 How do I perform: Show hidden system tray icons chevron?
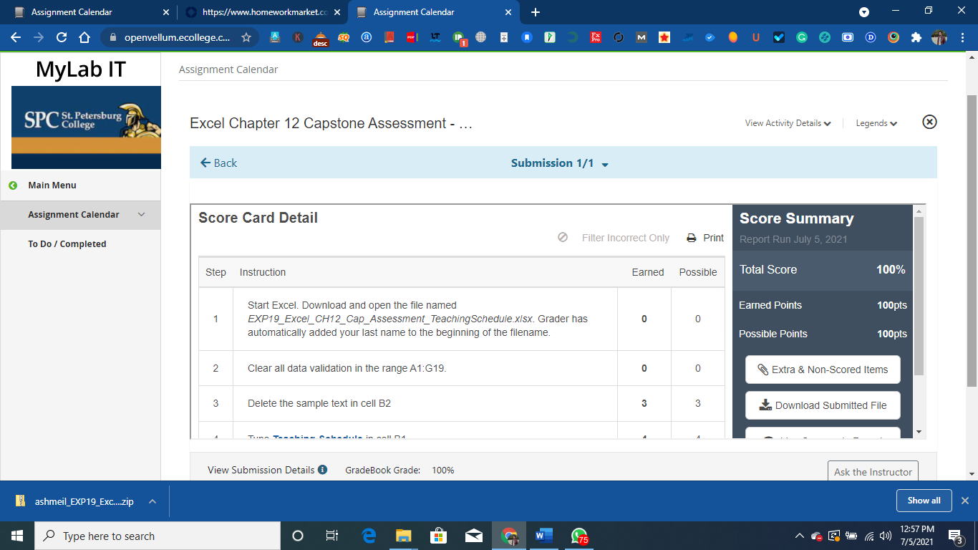click(x=799, y=536)
